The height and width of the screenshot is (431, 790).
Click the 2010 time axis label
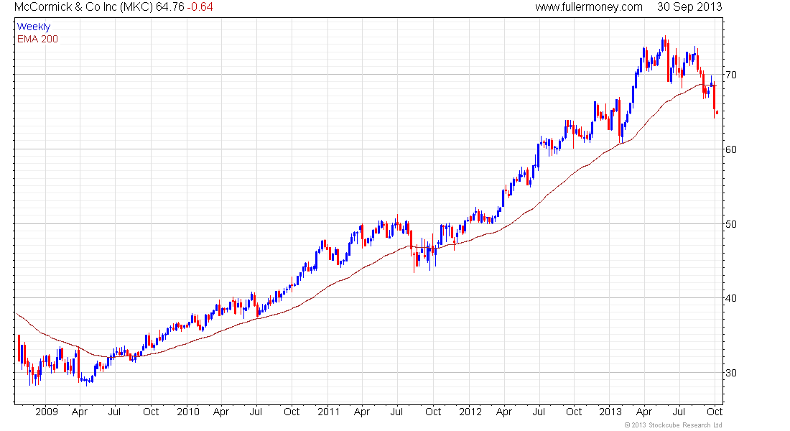coord(187,412)
